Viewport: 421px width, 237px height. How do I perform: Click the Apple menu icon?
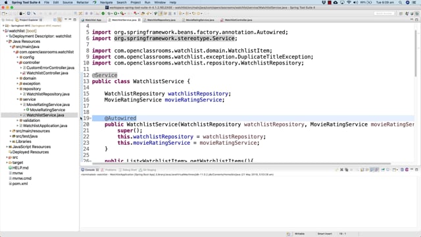click(x=6, y=3)
